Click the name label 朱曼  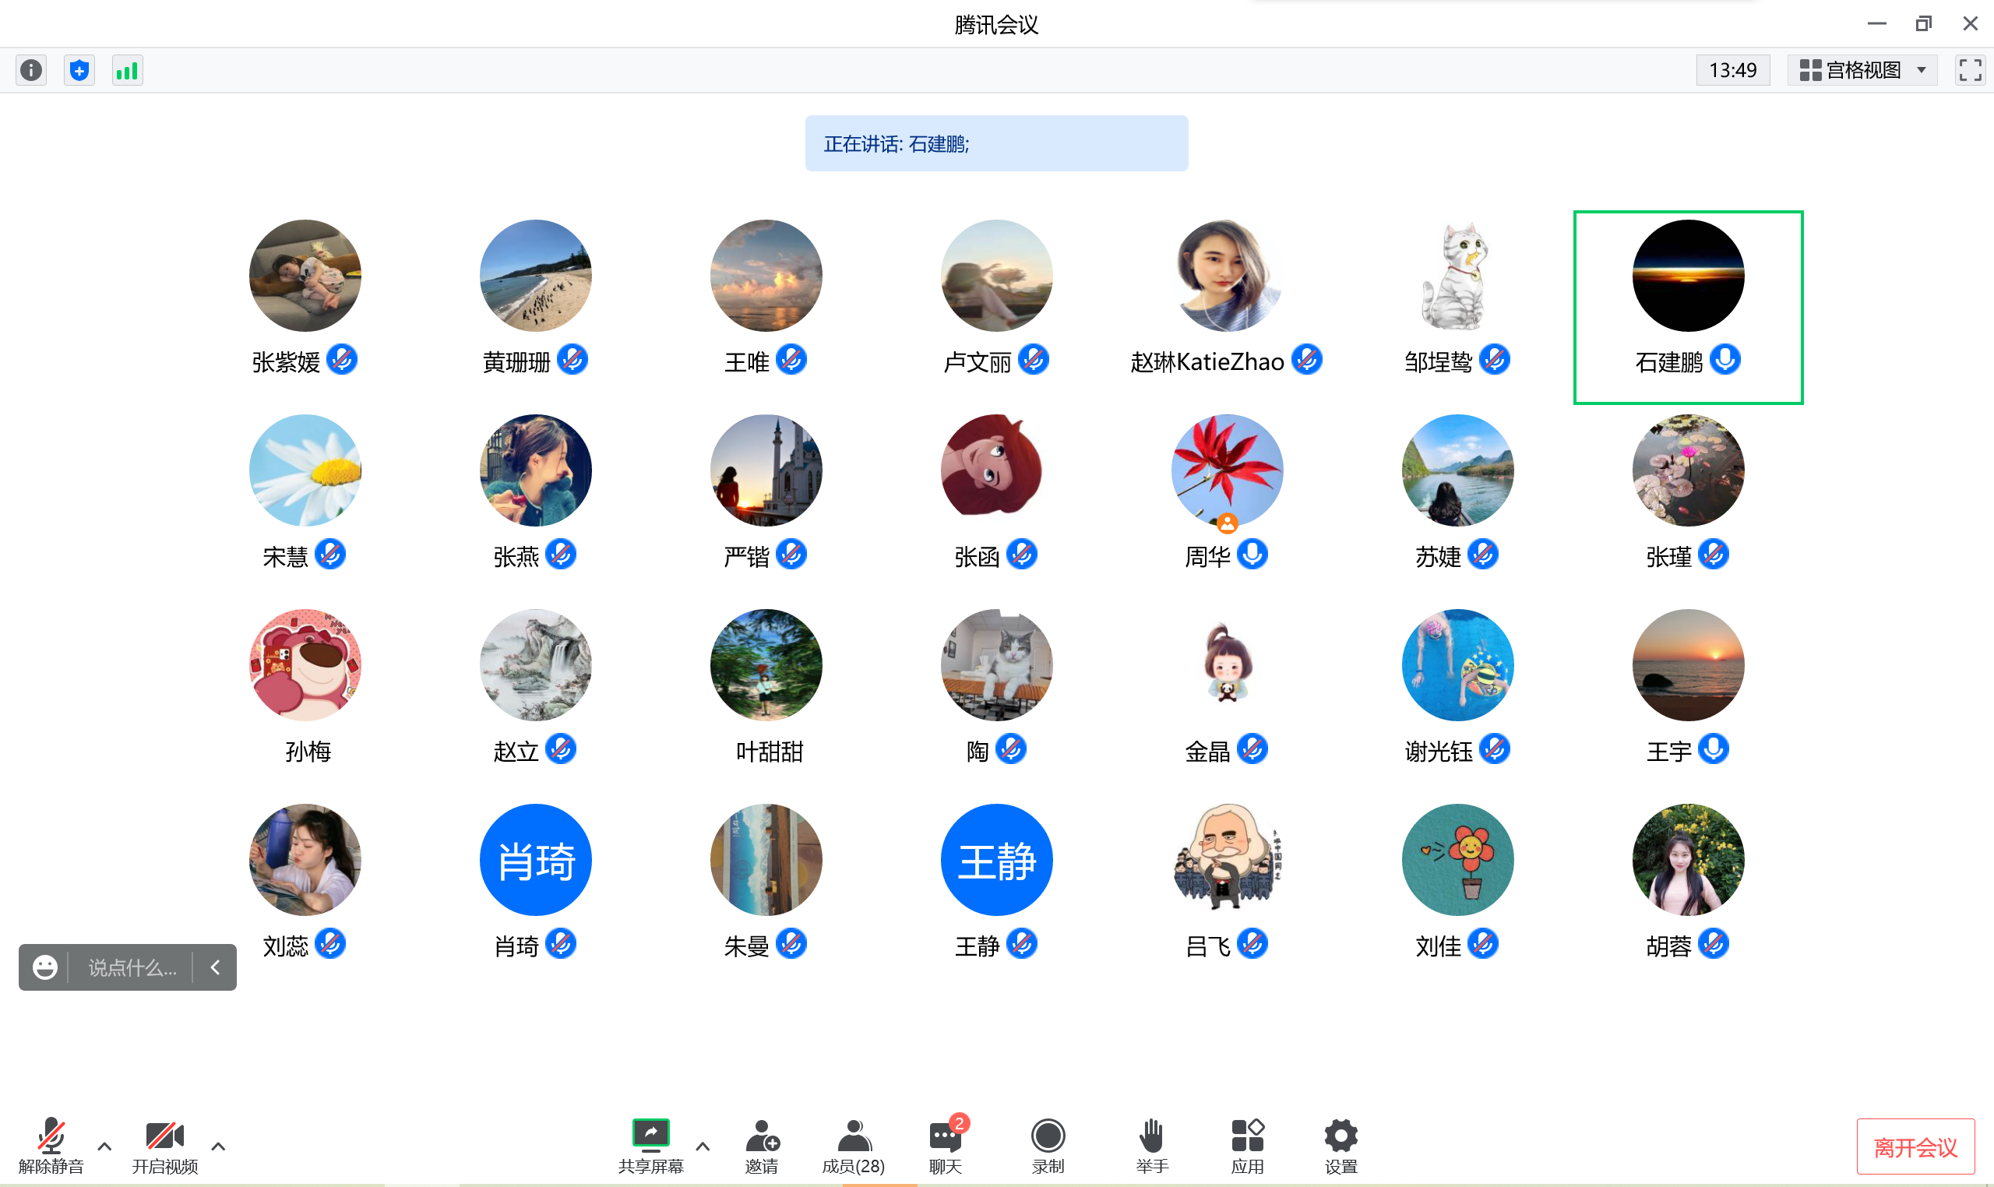pyautogui.click(x=746, y=946)
